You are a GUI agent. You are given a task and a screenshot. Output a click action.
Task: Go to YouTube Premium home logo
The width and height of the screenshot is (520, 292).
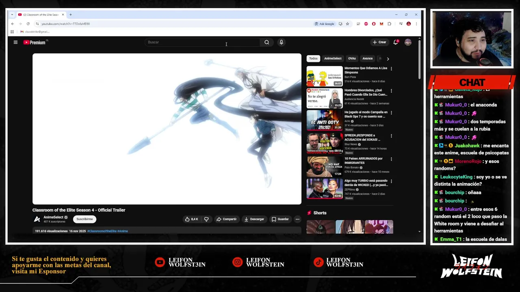pyautogui.click(x=35, y=42)
